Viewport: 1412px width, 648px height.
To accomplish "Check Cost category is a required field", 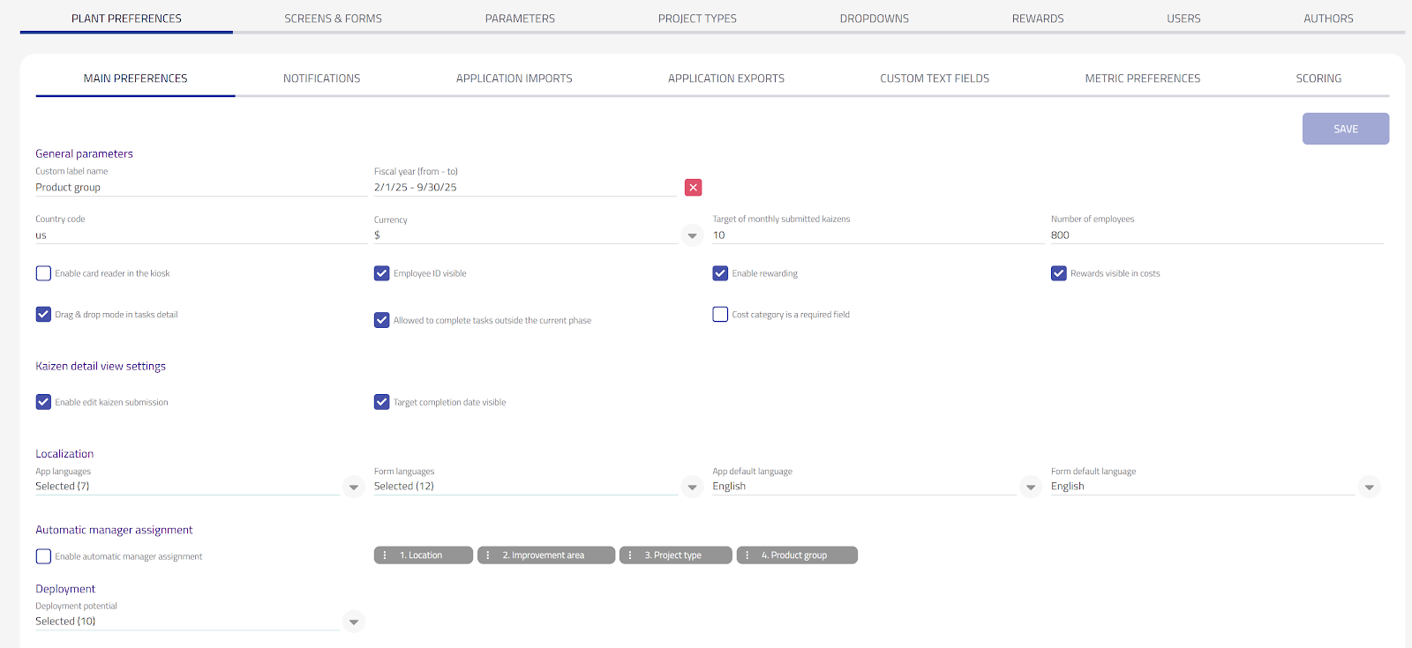I will coord(720,314).
